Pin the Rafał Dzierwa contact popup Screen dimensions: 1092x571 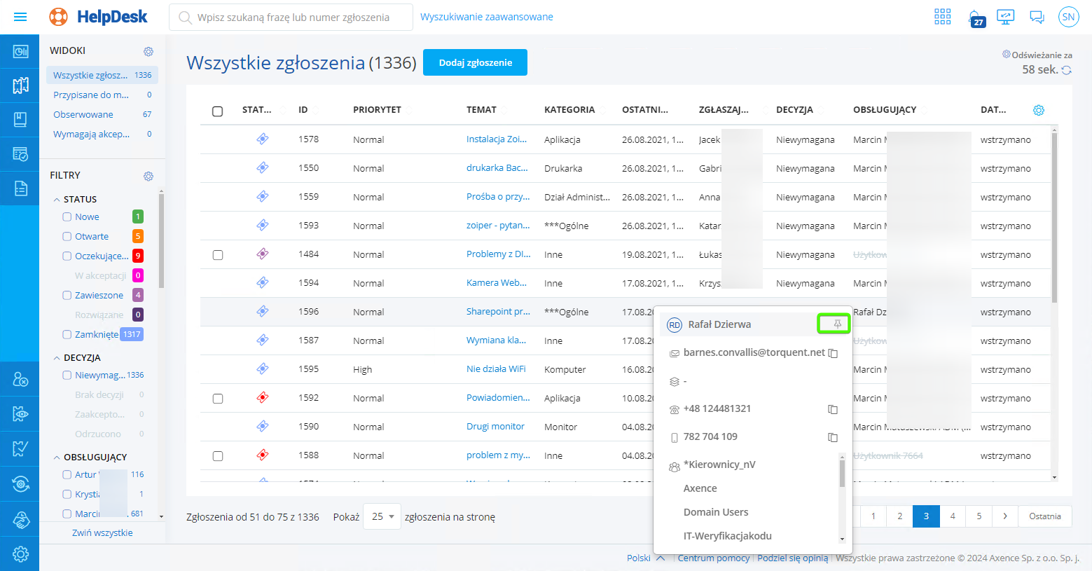click(x=837, y=324)
